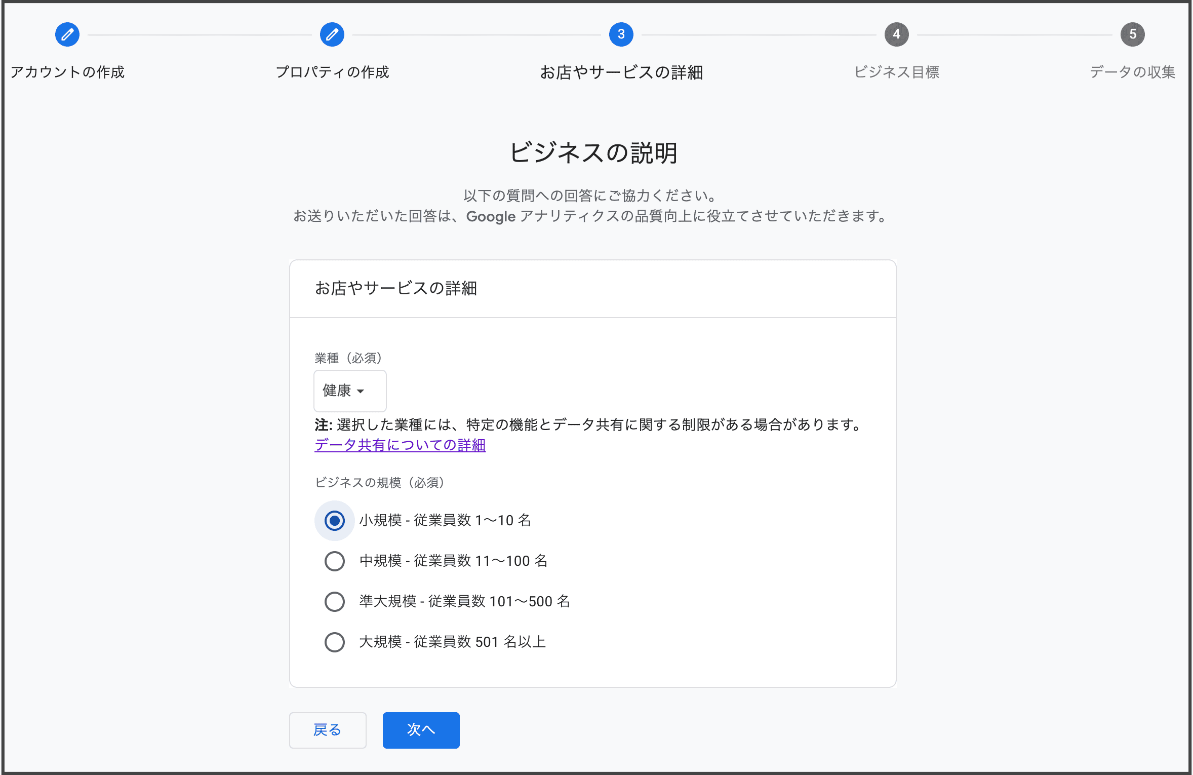
Task: Select step 3 circle お店やサービスの詳細
Action: 621,34
